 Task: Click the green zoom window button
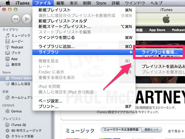16,10
